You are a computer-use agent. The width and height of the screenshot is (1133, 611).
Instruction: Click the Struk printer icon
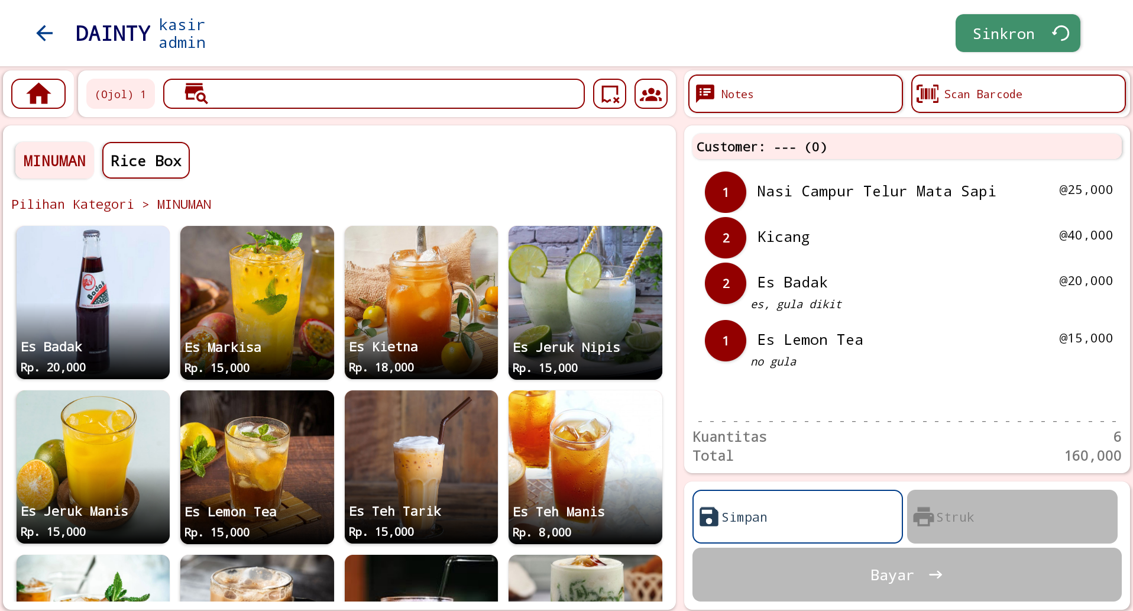tap(923, 517)
